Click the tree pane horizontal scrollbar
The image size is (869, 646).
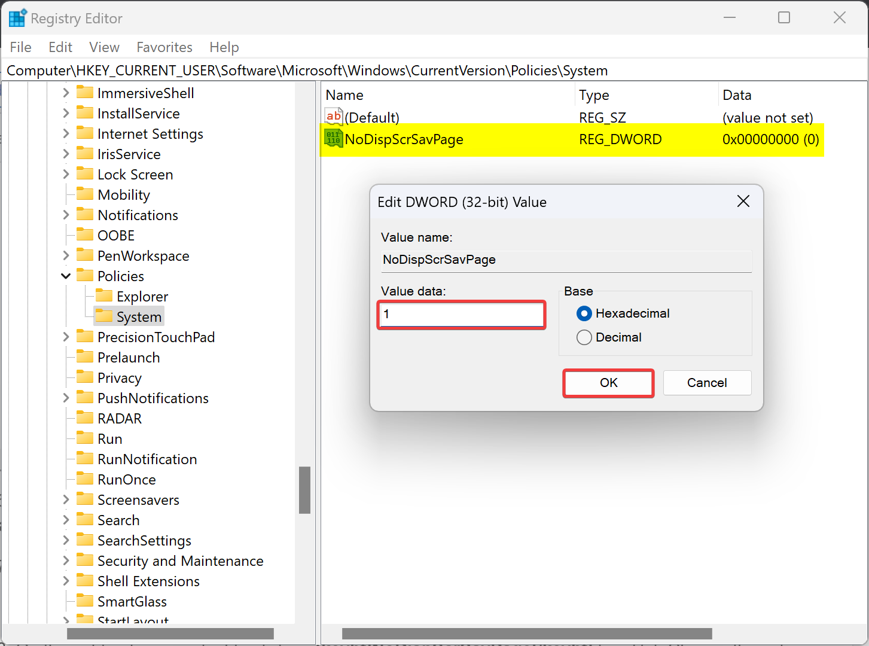click(x=170, y=633)
